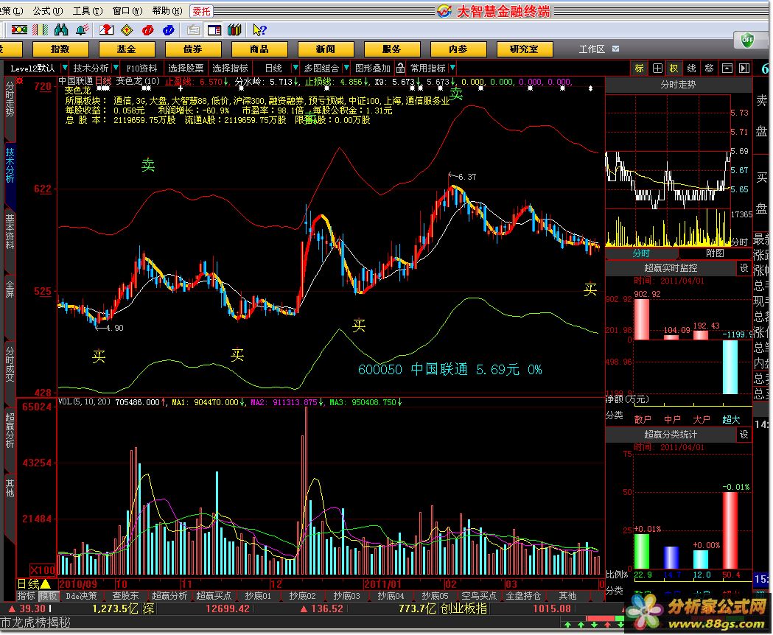Switch mini chart to 附图 view
773x635 pixels.
coord(716,253)
